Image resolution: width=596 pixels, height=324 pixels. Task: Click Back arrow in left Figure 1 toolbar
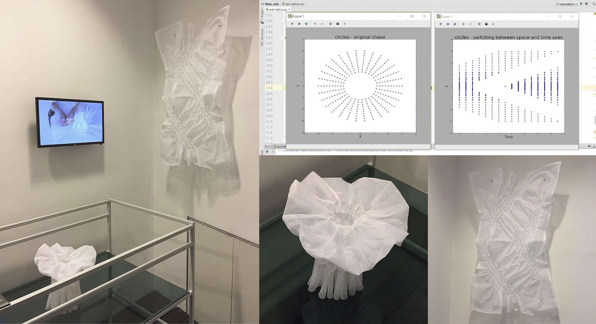tap(299, 24)
